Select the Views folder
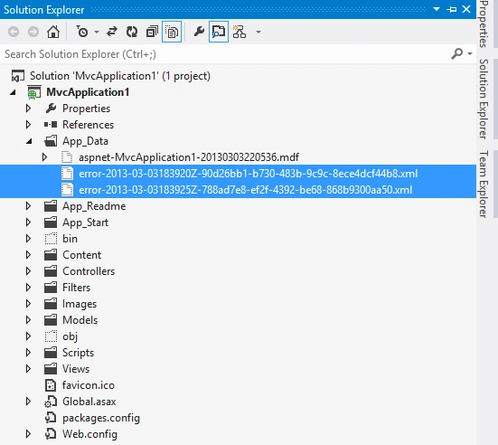The height and width of the screenshot is (445, 498). [76, 369]
